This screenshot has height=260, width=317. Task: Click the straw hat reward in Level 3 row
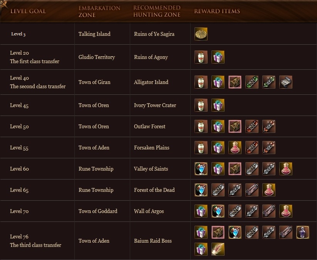(x=201, y=34)
